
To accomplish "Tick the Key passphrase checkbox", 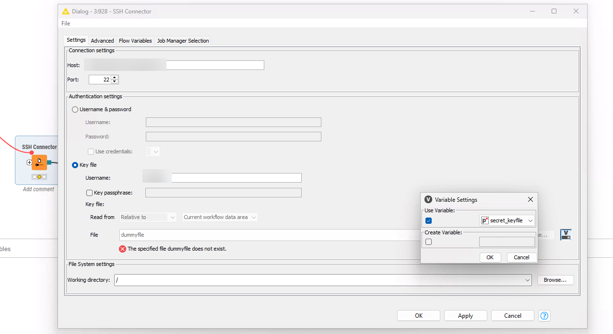I will [89, 193].
